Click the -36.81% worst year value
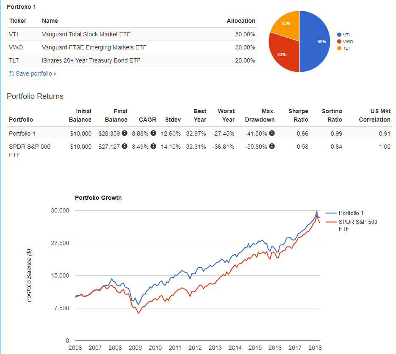The height and width of the screenshot is (354, 396). (x=224, y=147)
